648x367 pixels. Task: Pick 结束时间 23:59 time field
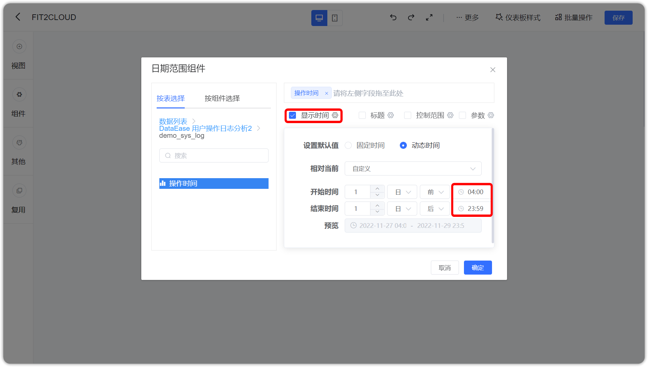tap(472, 209)
